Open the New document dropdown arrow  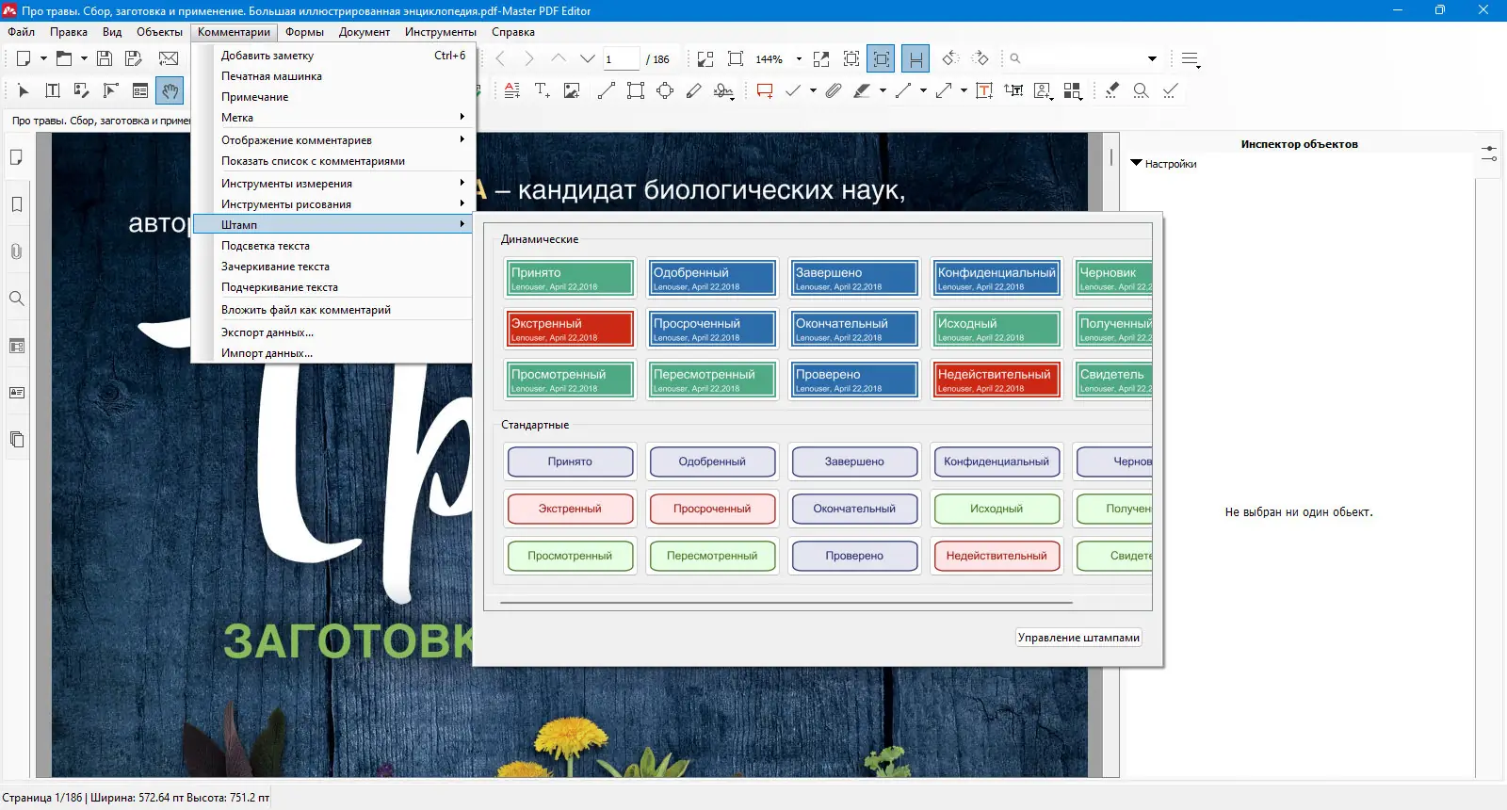(x=43, y=58)
